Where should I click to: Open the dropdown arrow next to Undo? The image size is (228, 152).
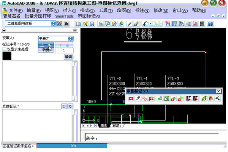click(150, 24)
